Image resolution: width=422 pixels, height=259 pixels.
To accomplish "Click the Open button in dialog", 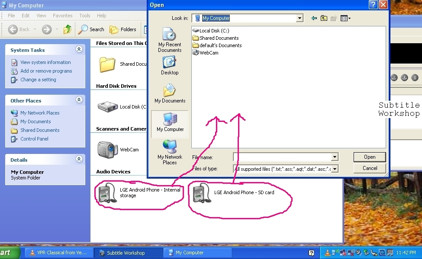I will click(x=370, y=157).
